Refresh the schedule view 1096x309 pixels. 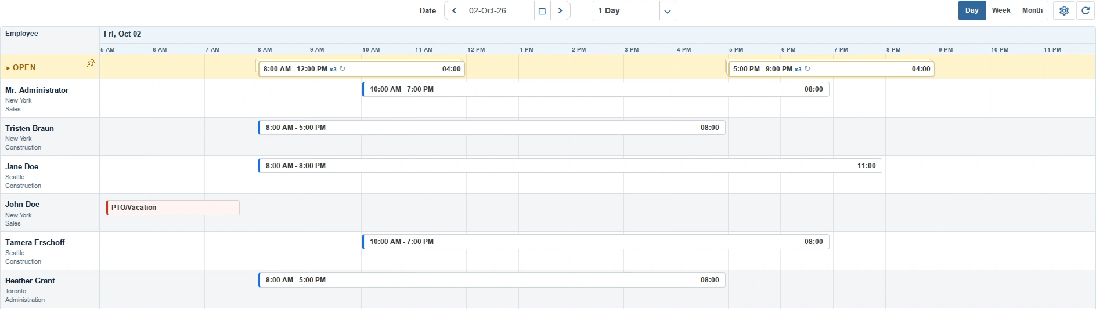(1086, 10)
